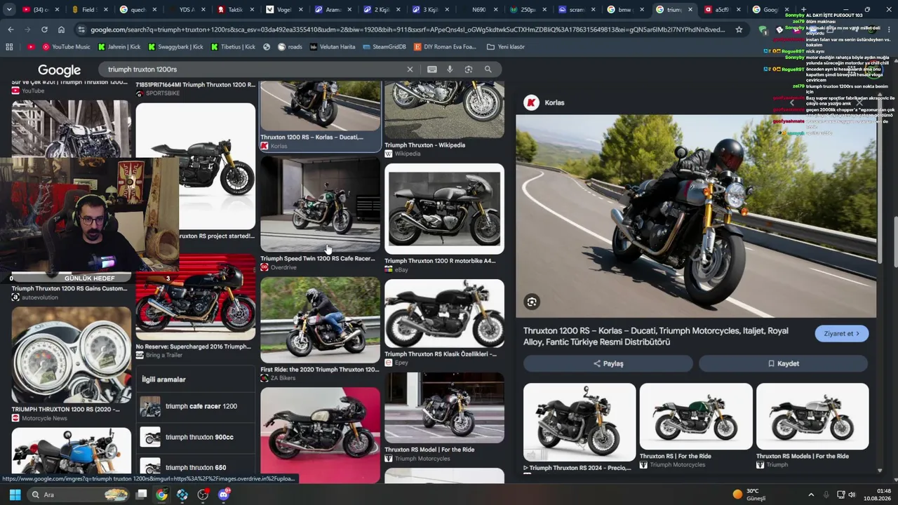Open the tab search dropdown in Chrome
The image size is (898, 505).
(x=9, y=10)
